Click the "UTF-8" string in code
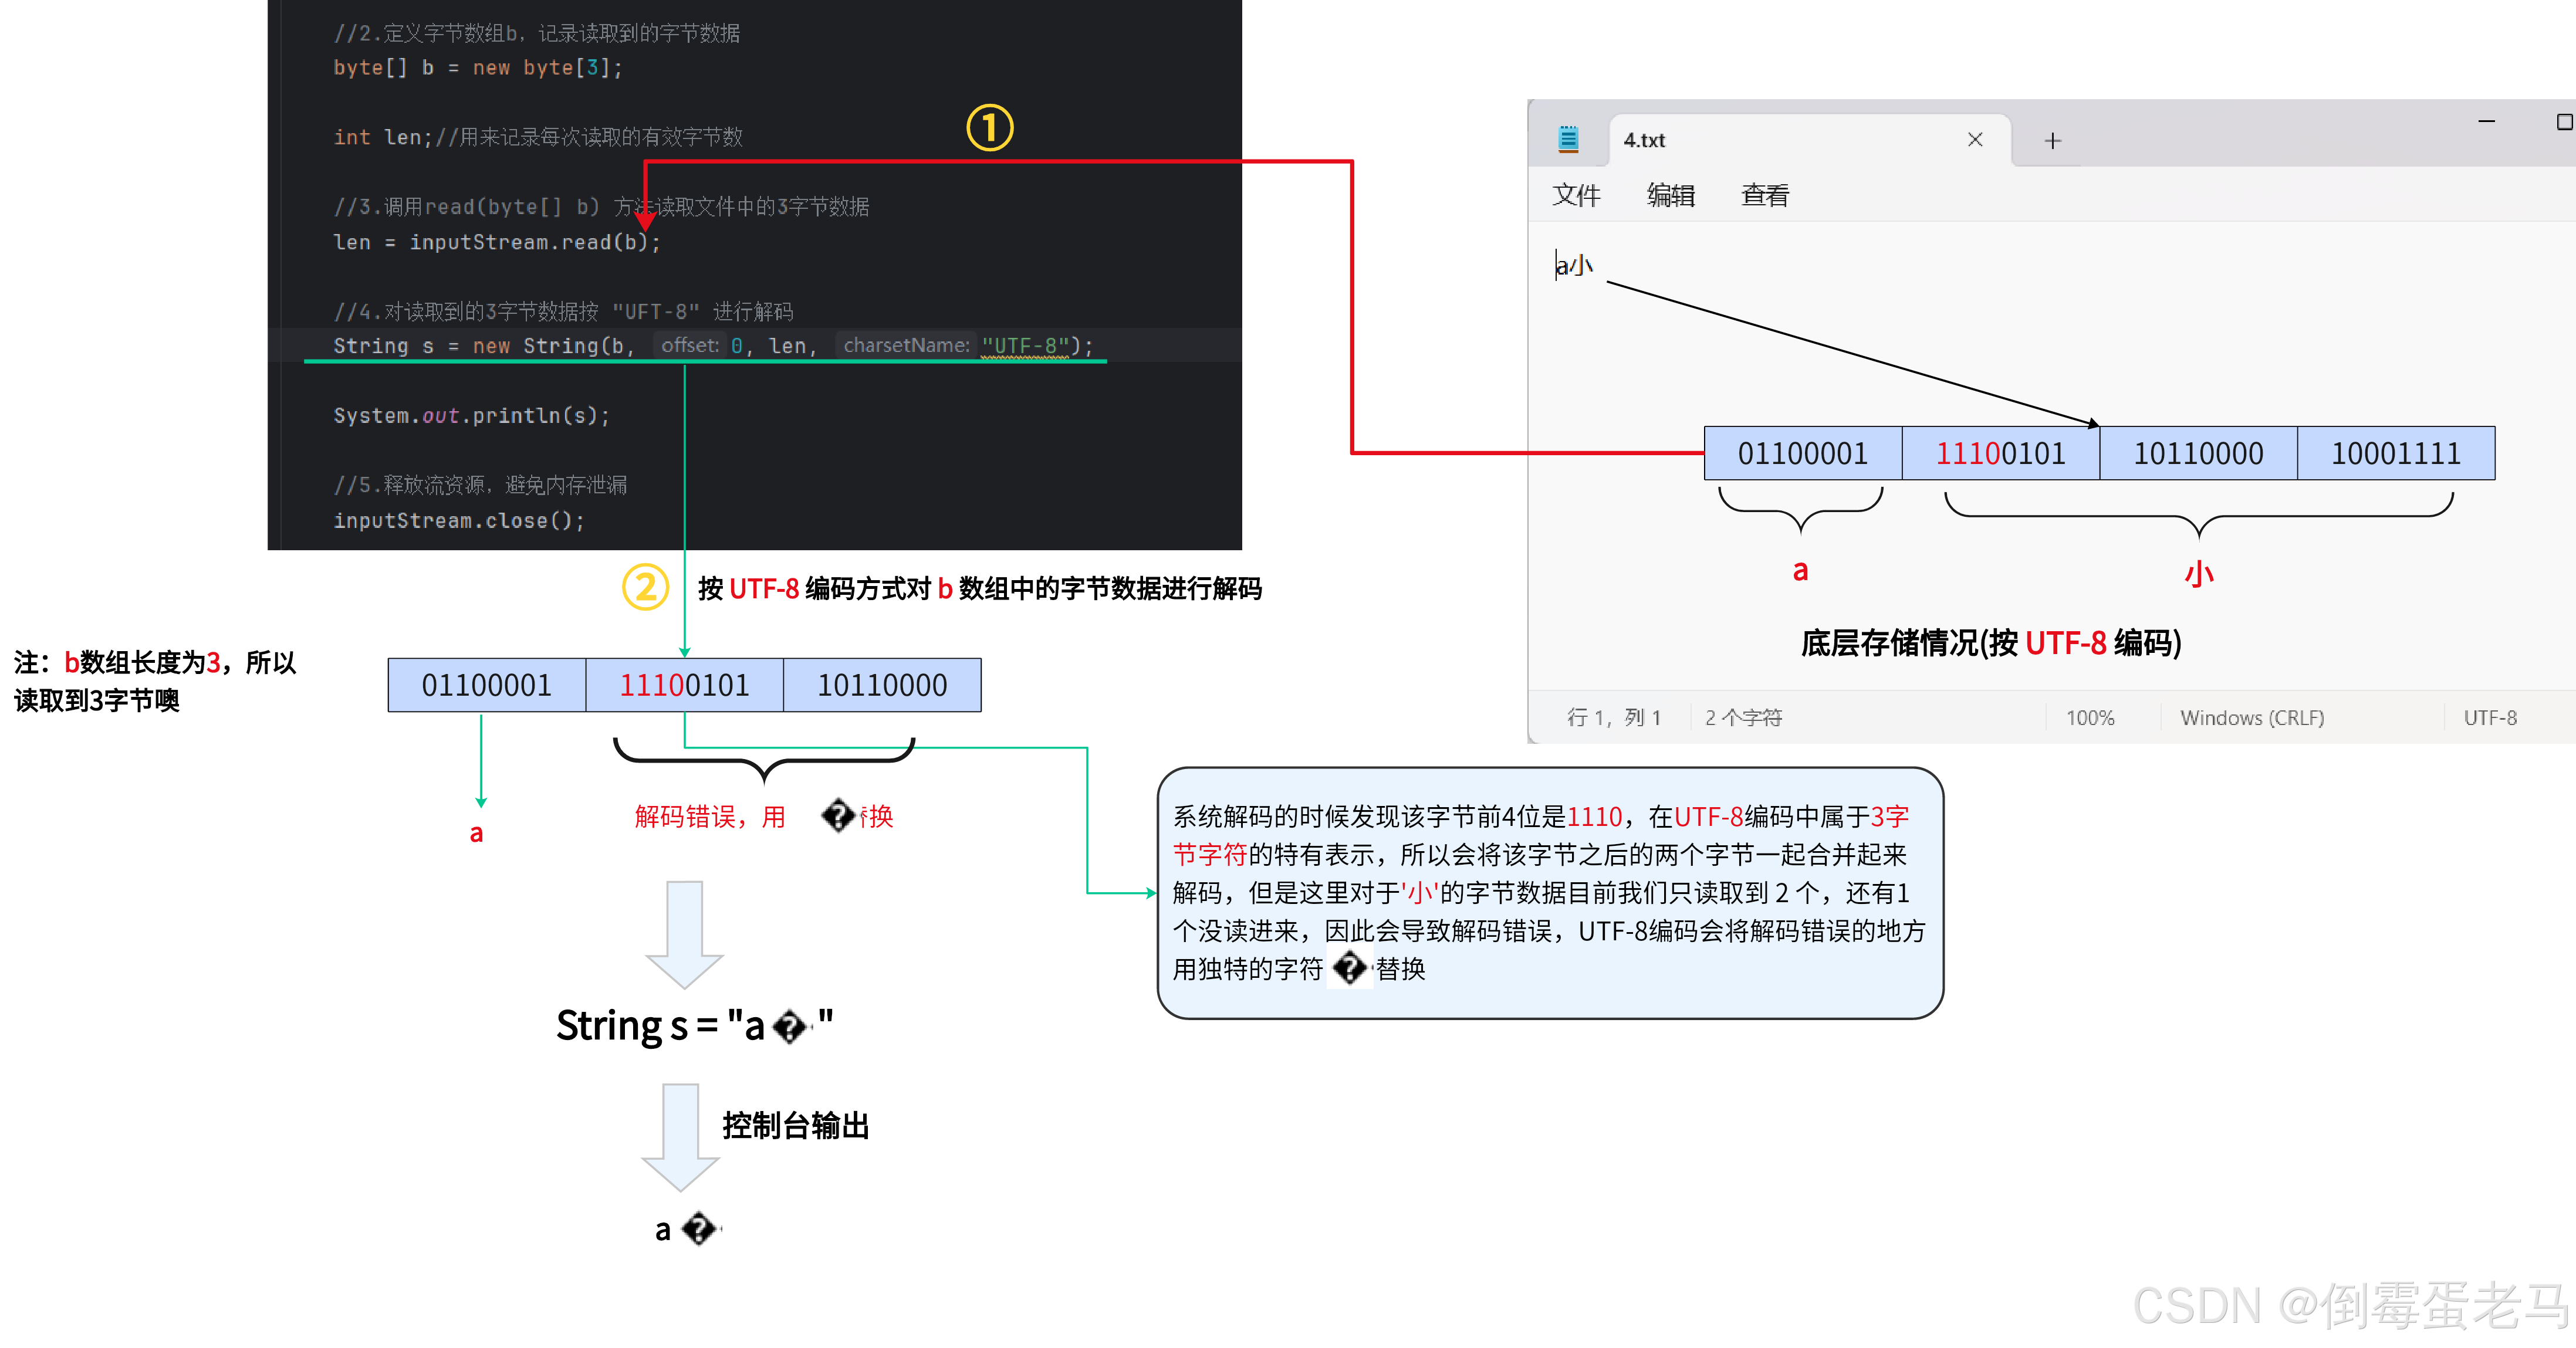Viewport: 2576px width, 1348px height. point(1025,345)
